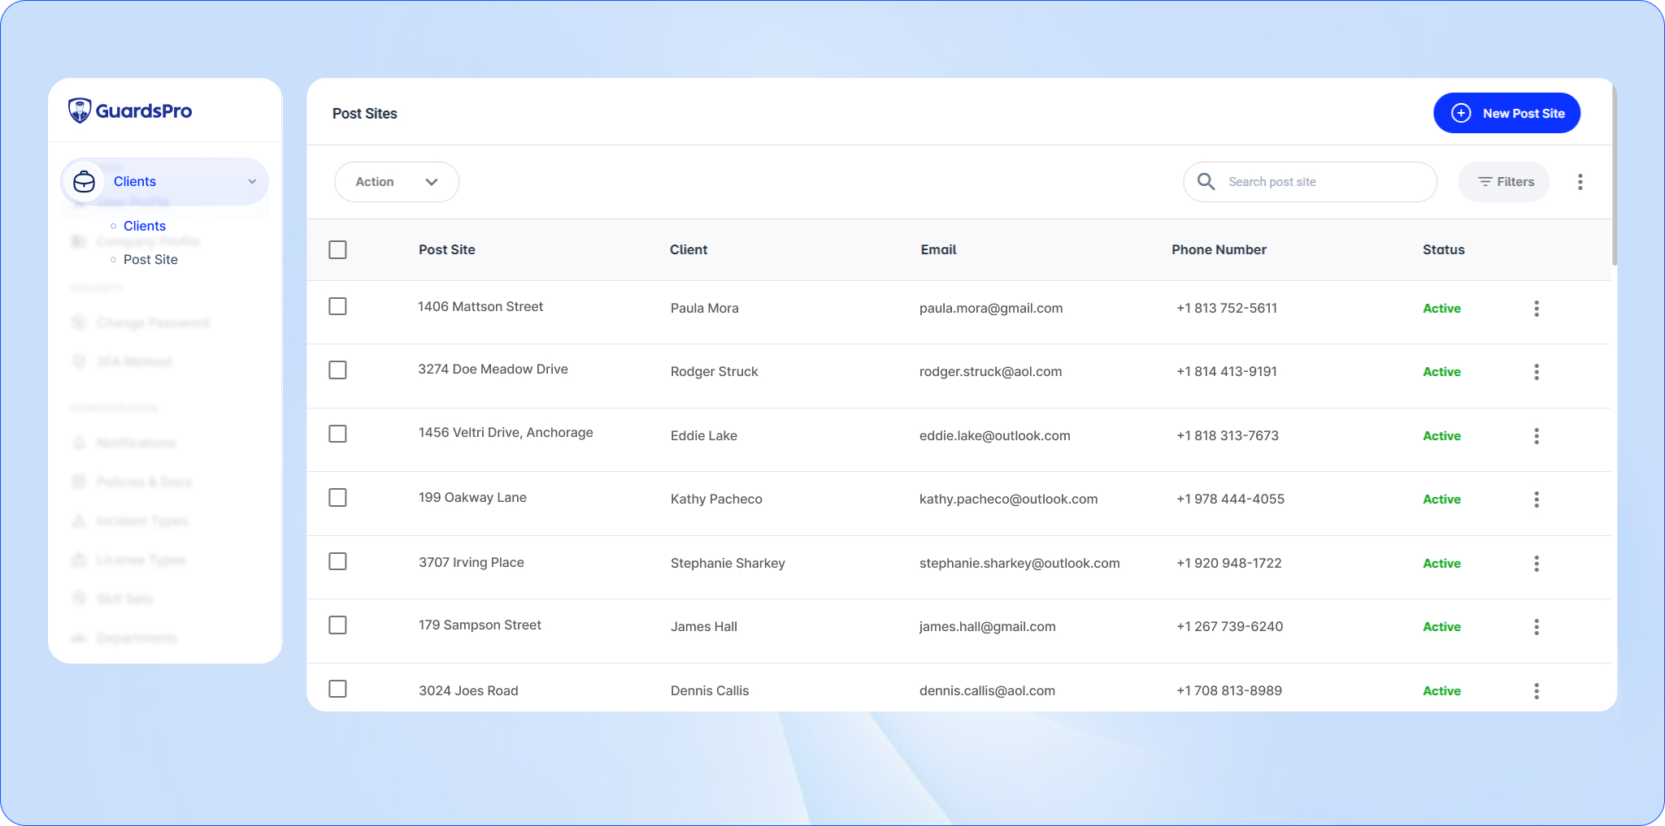Click Active status for James Hall
The width and height of the screenshot is (1665, 826).
click(1441, 627)
